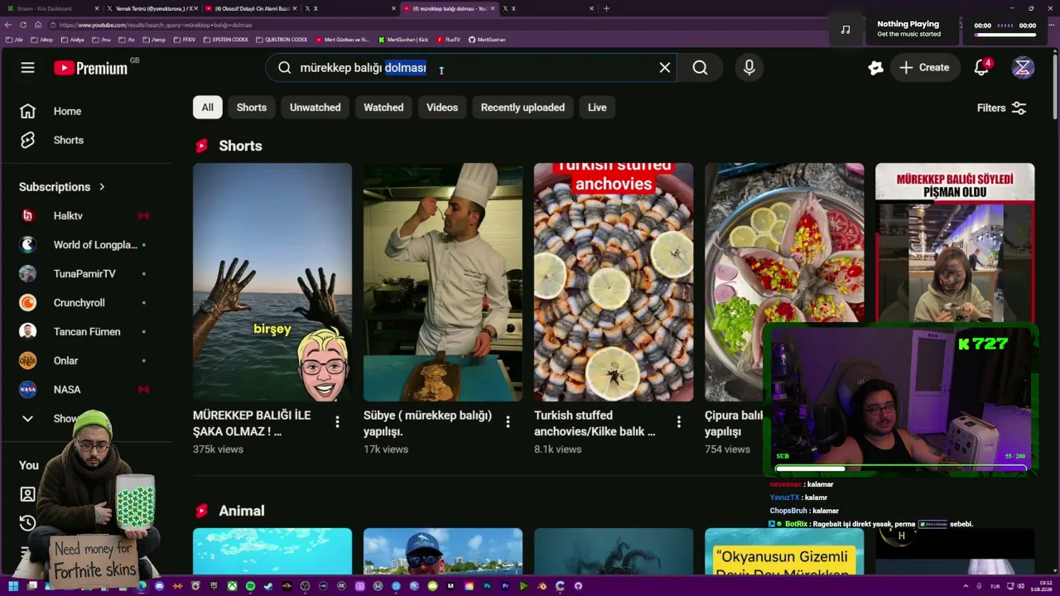
Task: Open more options for Turkish stuffed anchovies Short
Action: point(678,422)
